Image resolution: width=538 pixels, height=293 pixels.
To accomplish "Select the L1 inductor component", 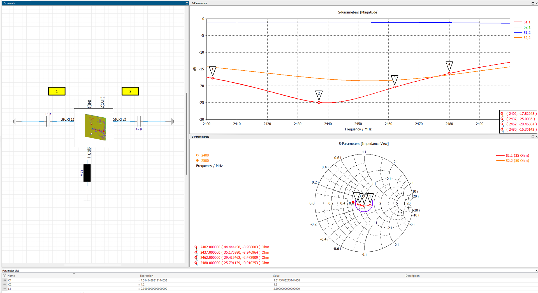I will tap(87, 173).
